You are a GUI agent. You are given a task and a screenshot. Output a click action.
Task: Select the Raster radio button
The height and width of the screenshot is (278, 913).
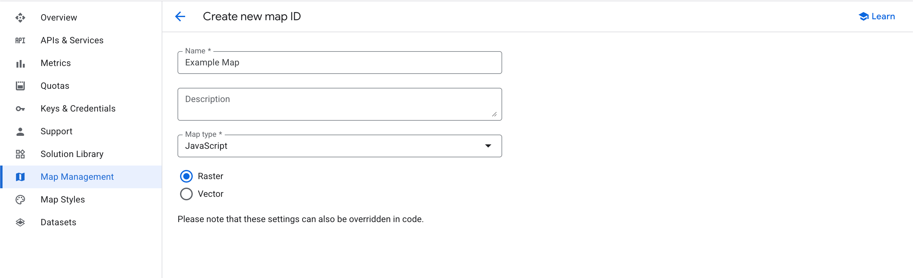(x=186, y=176)
